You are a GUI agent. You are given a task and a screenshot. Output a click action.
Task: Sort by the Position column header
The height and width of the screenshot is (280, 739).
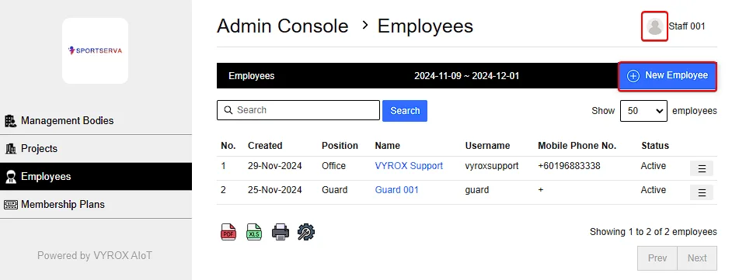340,145
